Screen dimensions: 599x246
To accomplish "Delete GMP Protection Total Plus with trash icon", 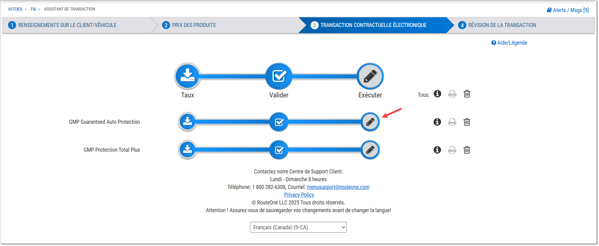I will point(467,150).
